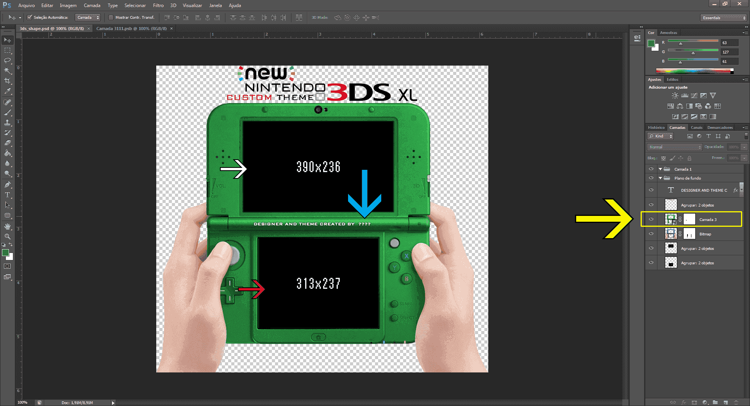
Task: Select the Zoom tool
Action: pos(7,237)
